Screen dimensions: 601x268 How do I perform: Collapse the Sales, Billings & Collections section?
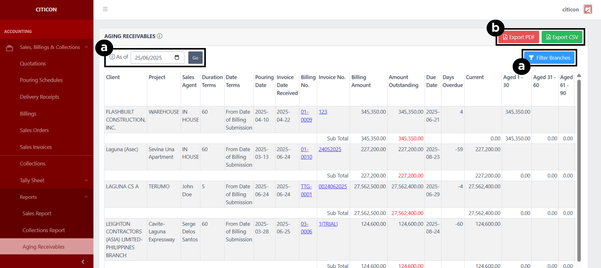click(x=86, y=47)
